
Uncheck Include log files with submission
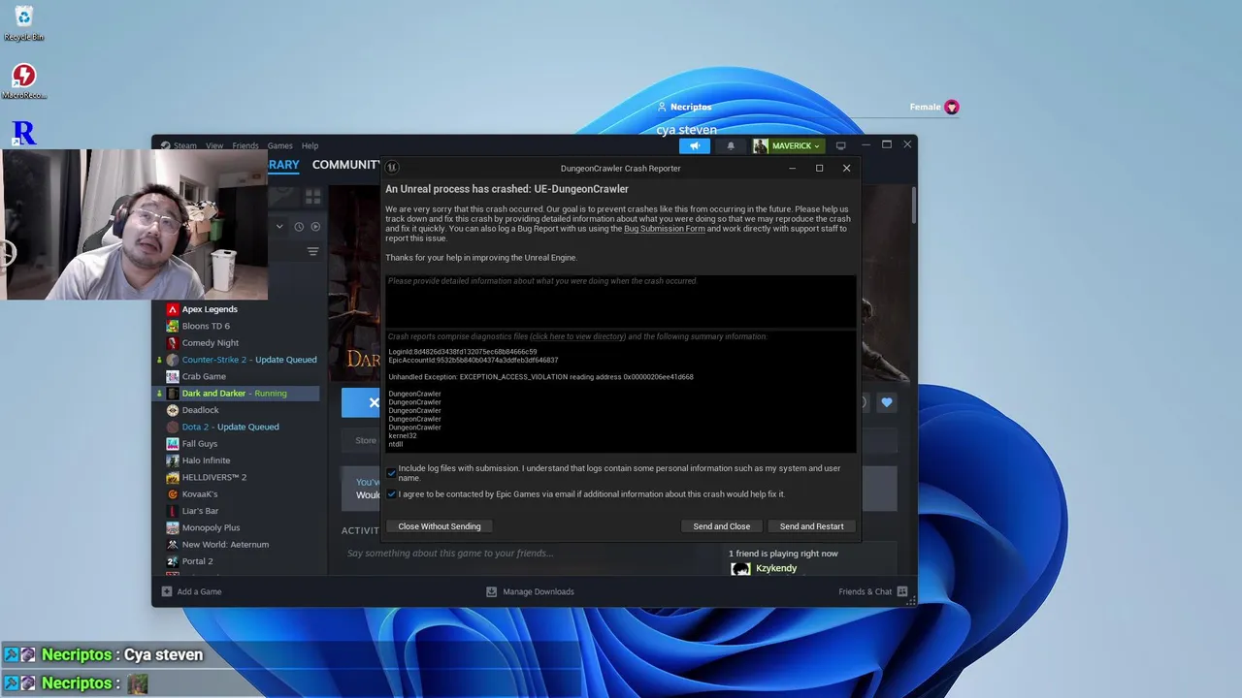392,473
